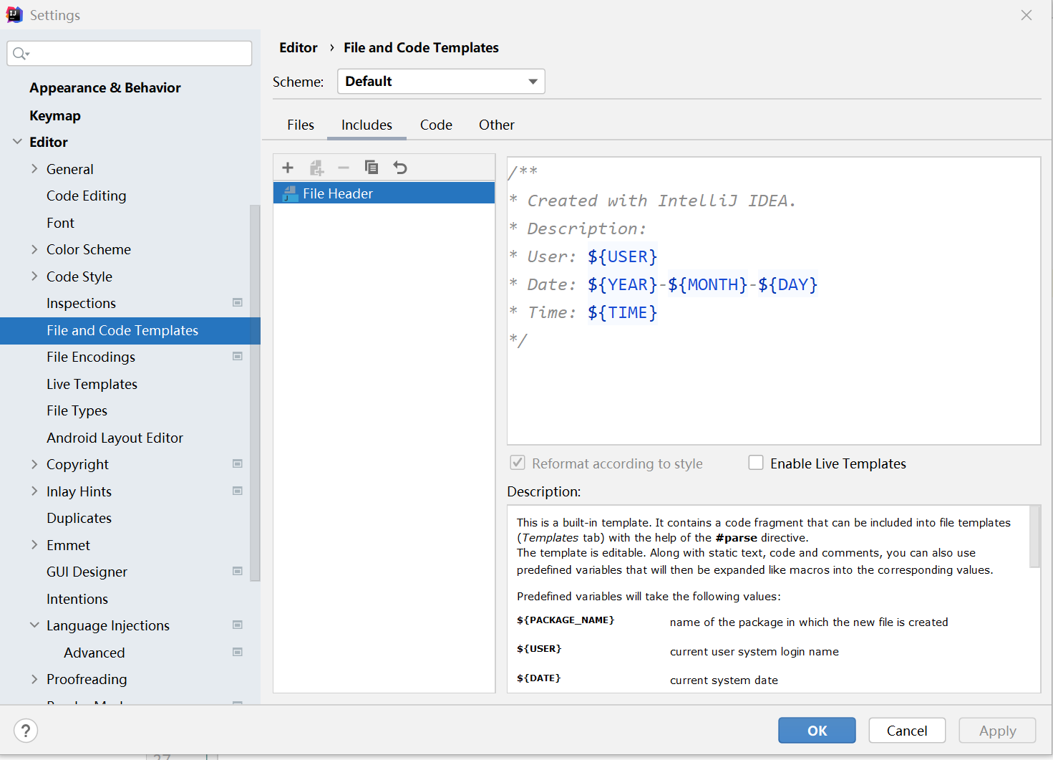Click ${PACKAGE_NAME} in the description
The width and height of the screenshot is (1053, 760).
(x=566, y=620)
